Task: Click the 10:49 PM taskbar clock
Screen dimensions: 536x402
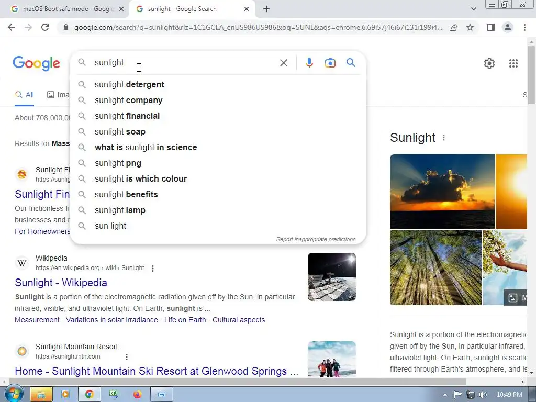Action: (509, 395)
